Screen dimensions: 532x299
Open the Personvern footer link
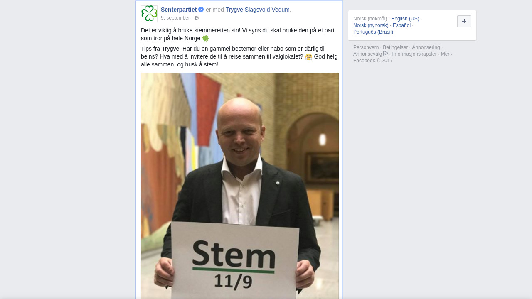tap(366, 47)
